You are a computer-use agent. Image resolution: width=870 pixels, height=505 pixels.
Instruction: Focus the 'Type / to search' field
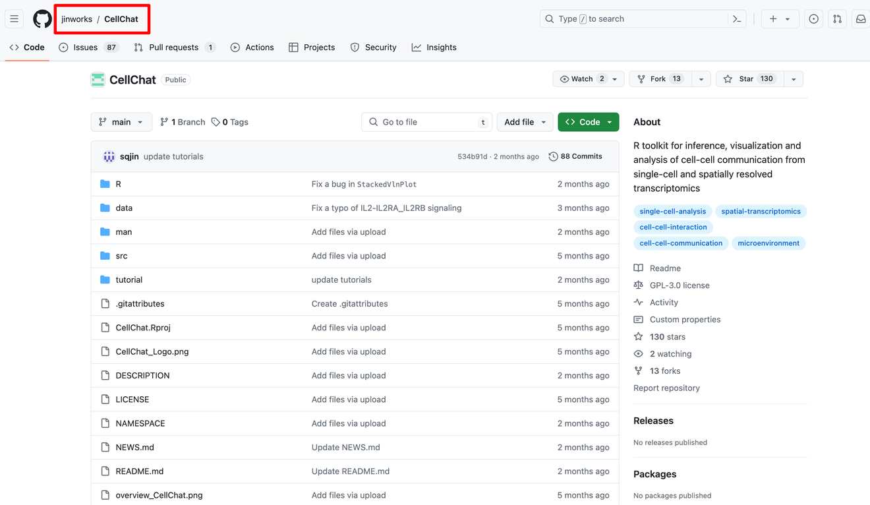[x=633, y=19]
